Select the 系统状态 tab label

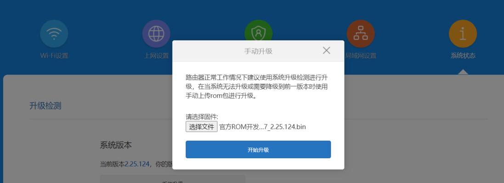click(463, 56)
